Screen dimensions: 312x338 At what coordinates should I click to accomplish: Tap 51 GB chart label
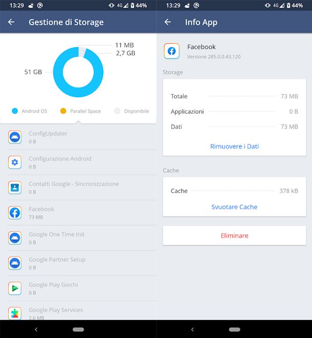pos(33,72)
